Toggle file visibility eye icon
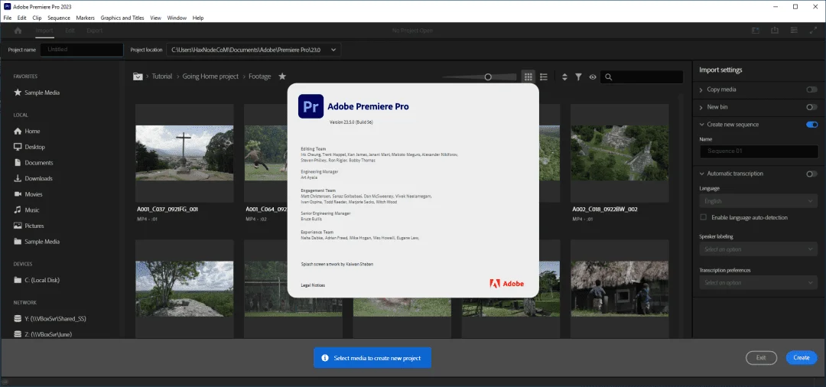826x387 pixels. [x=593, y=77]
